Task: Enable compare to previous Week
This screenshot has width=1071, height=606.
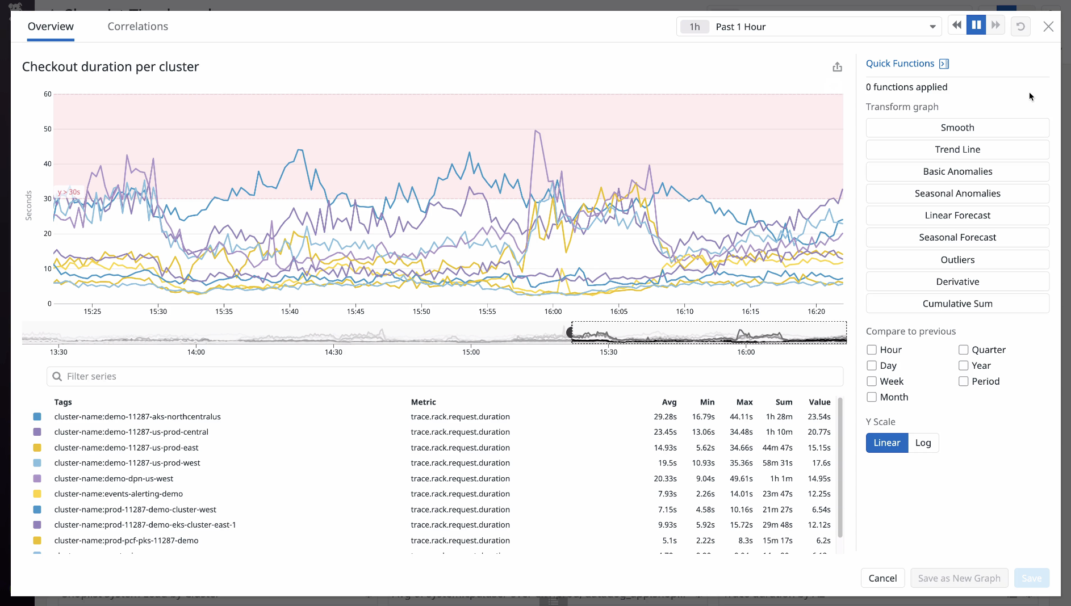Action: coord(872,381)
